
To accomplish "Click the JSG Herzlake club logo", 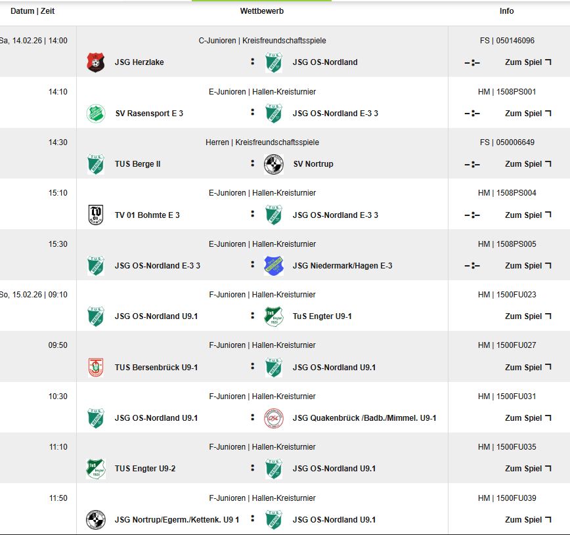I will pos(95,62).
